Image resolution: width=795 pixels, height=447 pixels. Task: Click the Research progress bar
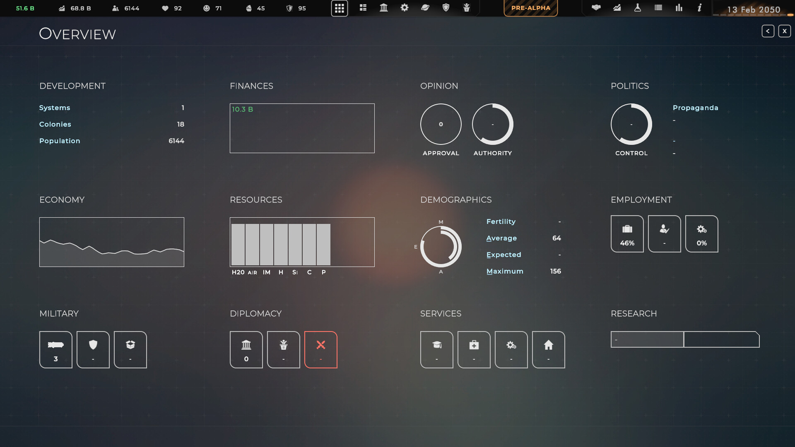(685, 339)
